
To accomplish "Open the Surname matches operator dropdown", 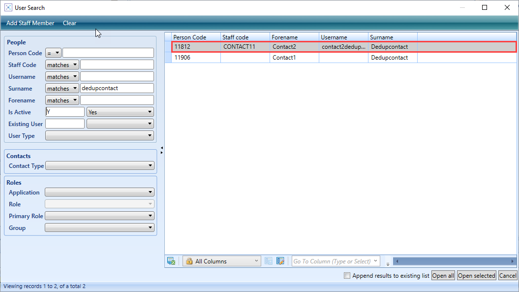I will coord(62,89).
